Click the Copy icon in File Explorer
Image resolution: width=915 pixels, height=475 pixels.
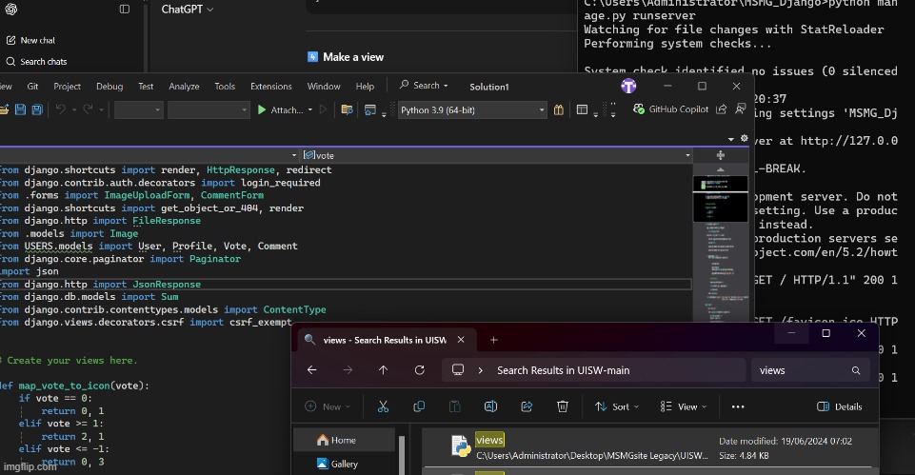point(419,406)
